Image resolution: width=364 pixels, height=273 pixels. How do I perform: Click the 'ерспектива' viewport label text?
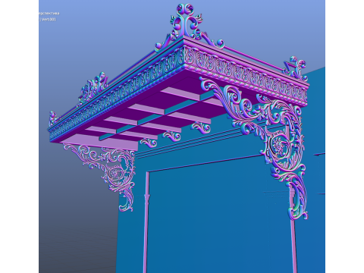point(49,14)
